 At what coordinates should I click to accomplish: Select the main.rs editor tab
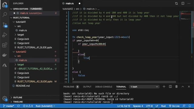69,3
